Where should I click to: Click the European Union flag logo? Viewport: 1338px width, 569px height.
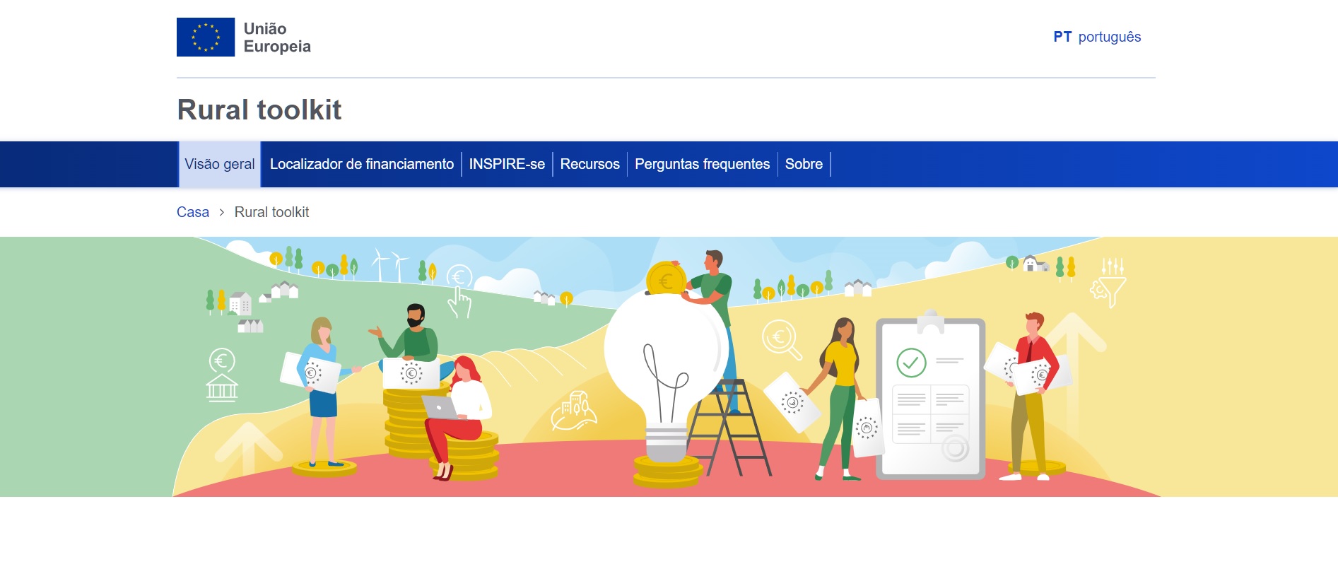(206, 37)
